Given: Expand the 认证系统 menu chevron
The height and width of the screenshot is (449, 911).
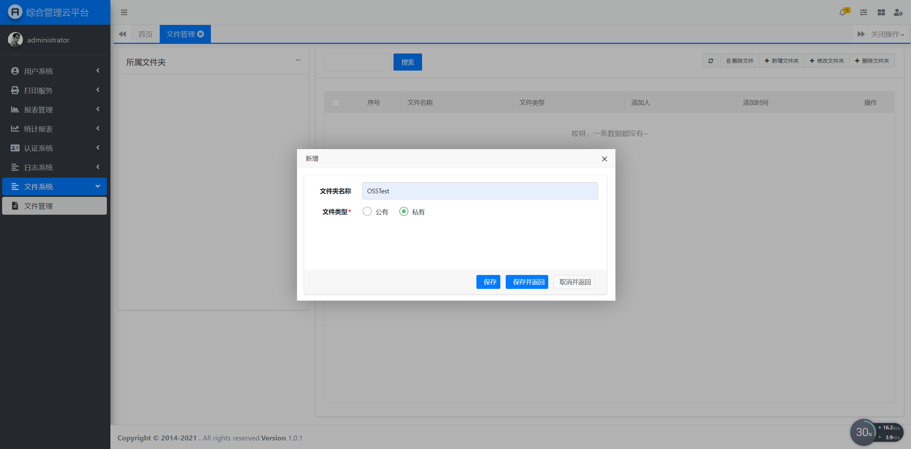Looking at the screenshot, I should point(98,148).
